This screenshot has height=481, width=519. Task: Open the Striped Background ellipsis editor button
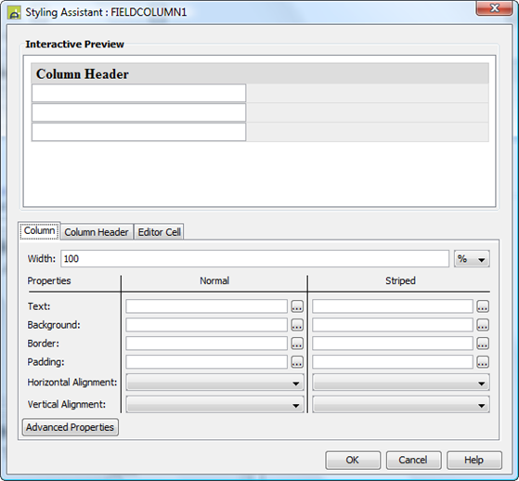[x=483, y=325]
